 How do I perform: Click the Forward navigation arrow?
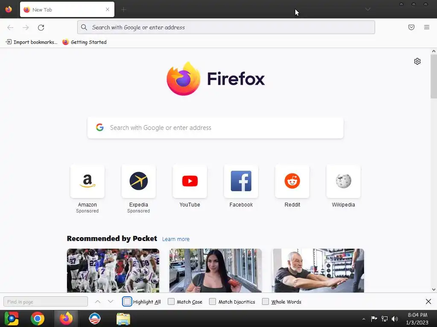tap(26, 27)
